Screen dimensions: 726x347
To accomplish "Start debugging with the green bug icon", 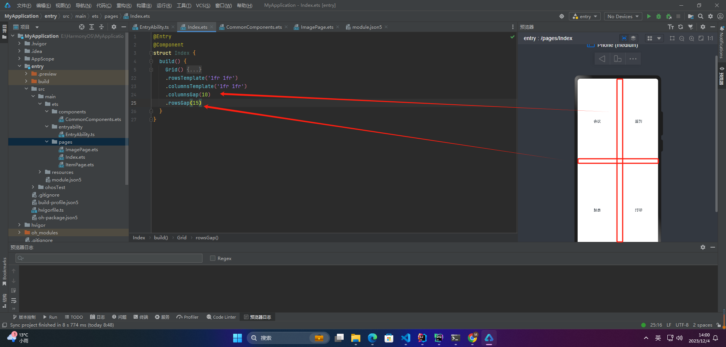I will (x=659, y=16).
